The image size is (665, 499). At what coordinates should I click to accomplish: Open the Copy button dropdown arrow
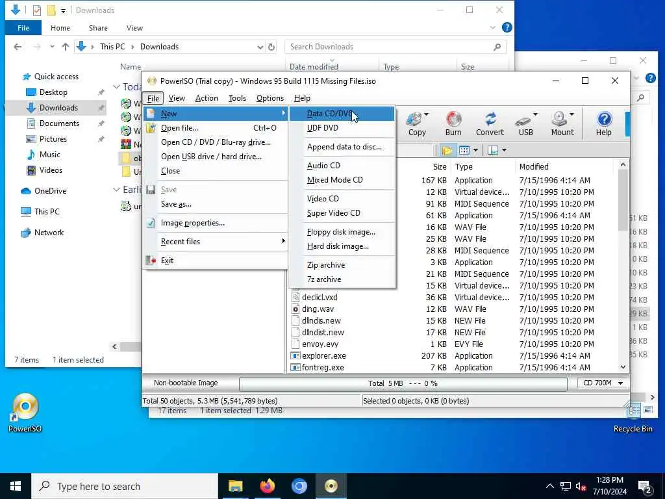pos(426,114)
